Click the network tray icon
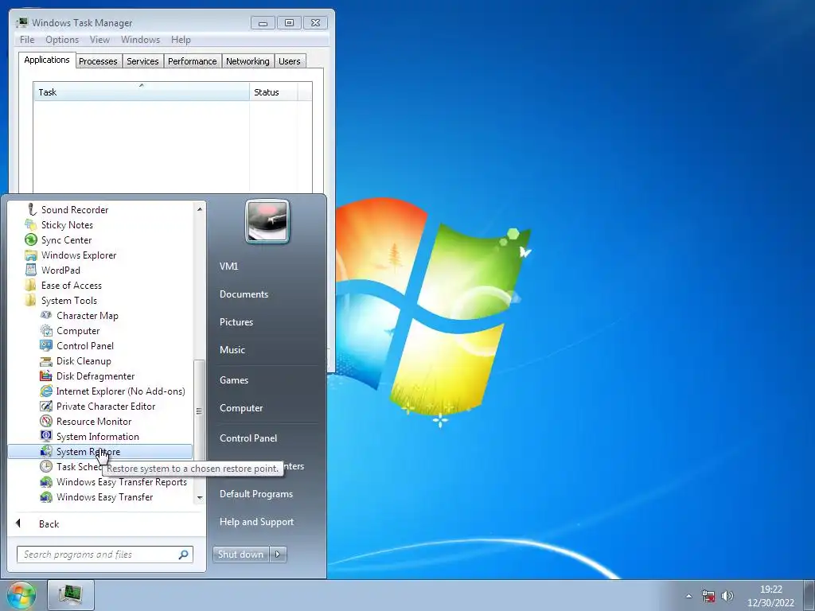The height and width of the screenshot is (611, 815). [708, 596]
